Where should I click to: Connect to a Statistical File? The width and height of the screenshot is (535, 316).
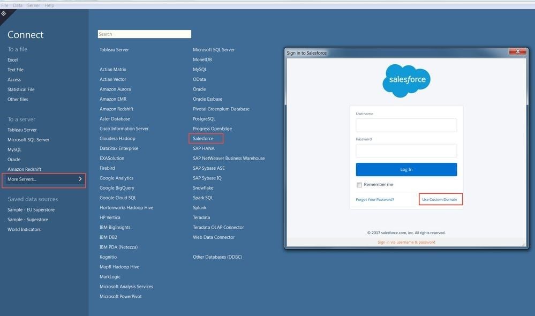(x=21, y=89)
